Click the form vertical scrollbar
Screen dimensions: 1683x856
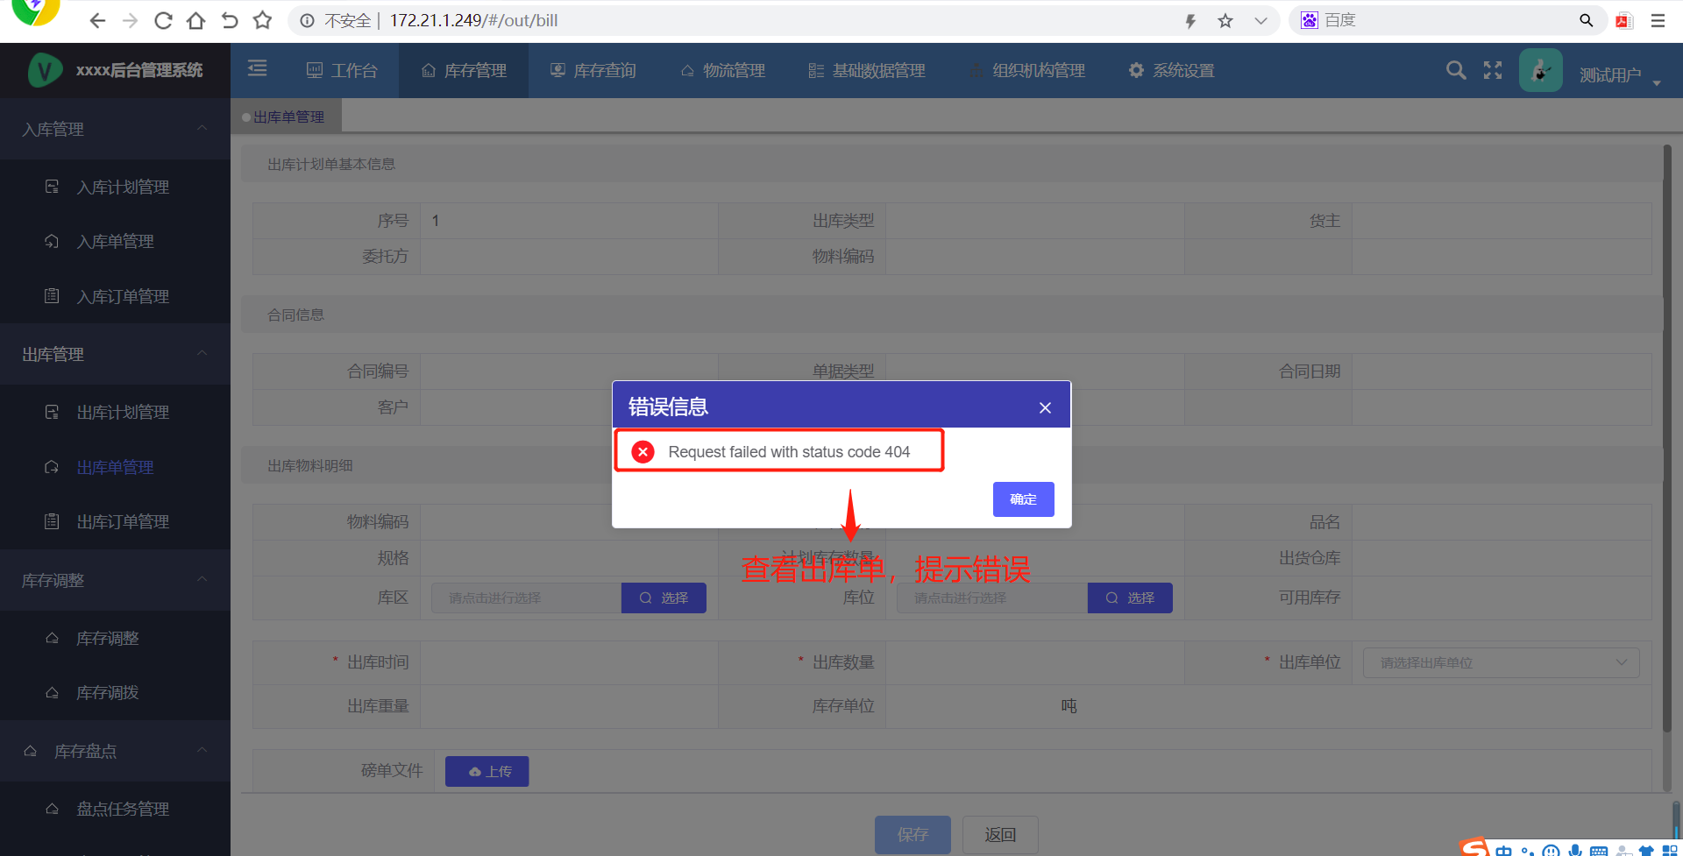pos(1667,438)
